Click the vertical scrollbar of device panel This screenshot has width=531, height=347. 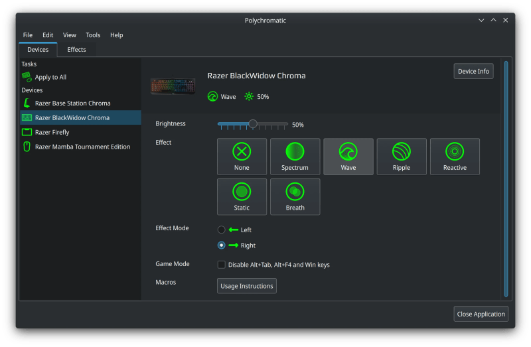[x=506, y=178]
